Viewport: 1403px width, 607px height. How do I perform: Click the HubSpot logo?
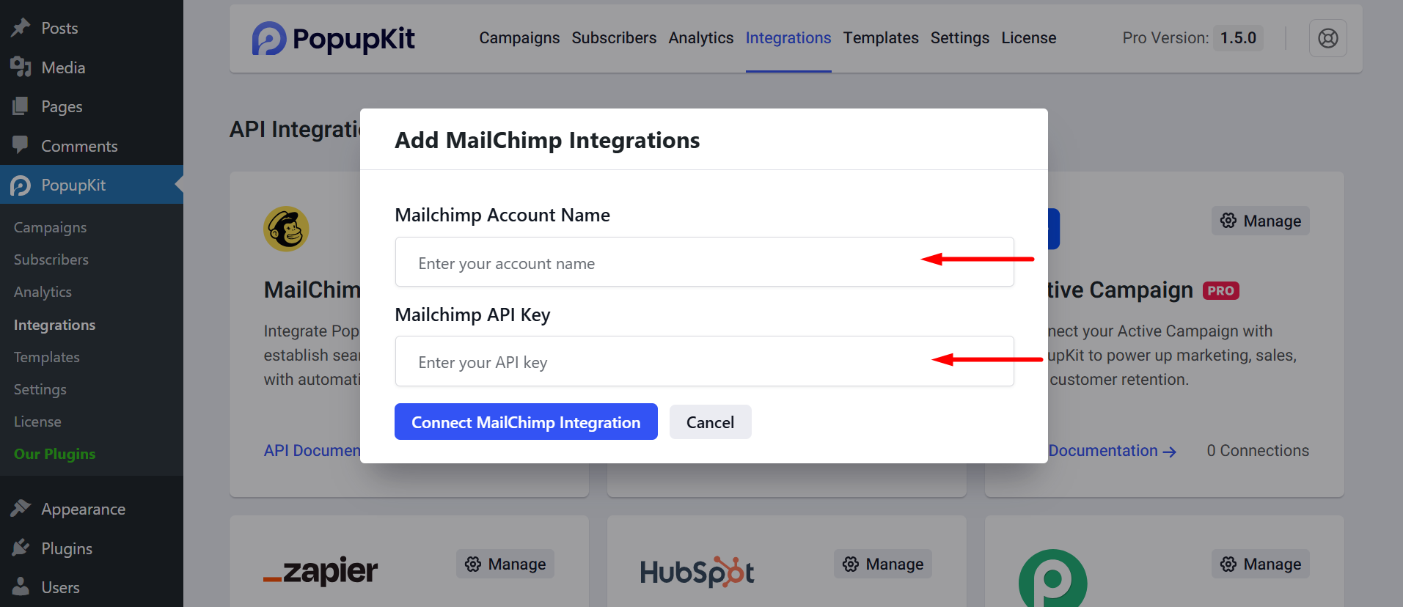tap(697, 572)
